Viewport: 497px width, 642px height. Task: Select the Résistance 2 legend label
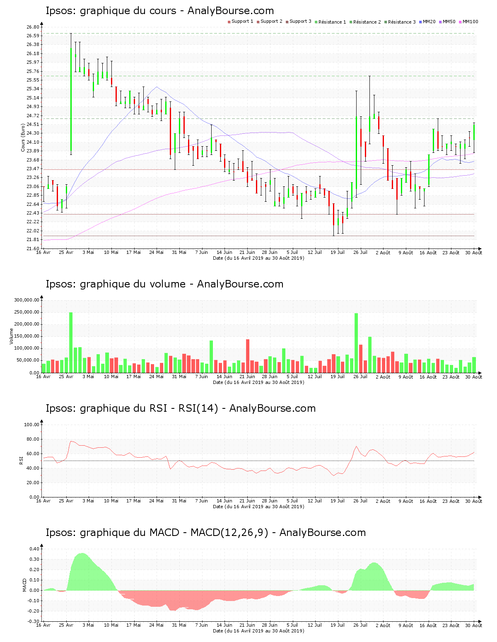(x=367, y=22)
